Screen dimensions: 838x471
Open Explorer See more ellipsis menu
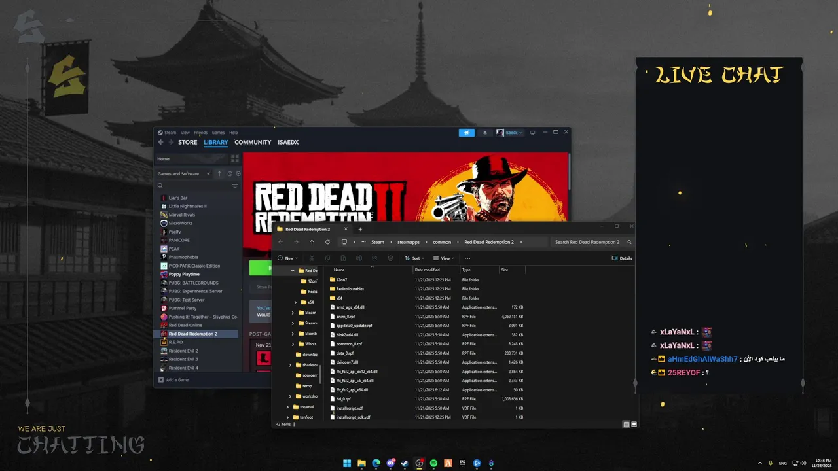point(467,258)
